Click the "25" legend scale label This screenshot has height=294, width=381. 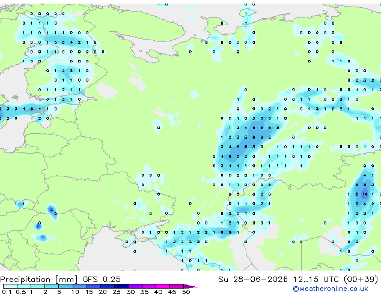pos(117,292)
